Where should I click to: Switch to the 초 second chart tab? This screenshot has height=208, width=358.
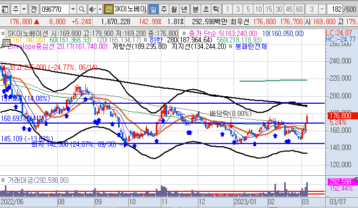tap(206, 9)
